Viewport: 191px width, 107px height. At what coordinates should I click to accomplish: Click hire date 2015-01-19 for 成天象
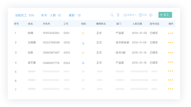tap(139, 63)
